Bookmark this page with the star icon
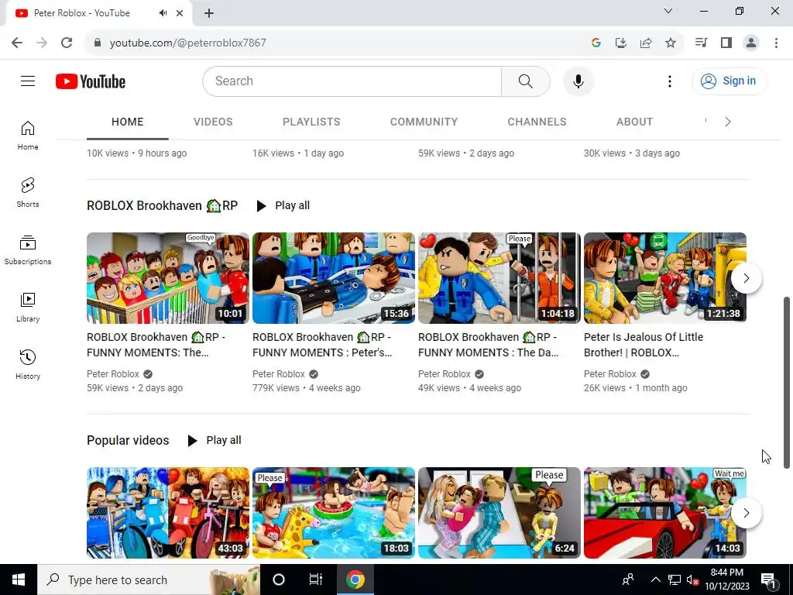The width and height of the screenshot is (793, 595). pyautogui.click(x=671, y=43)
